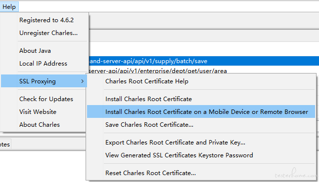Expand the SSL Proxying submenu
Screen dimensions: 319x182
[x=44, y=81]
